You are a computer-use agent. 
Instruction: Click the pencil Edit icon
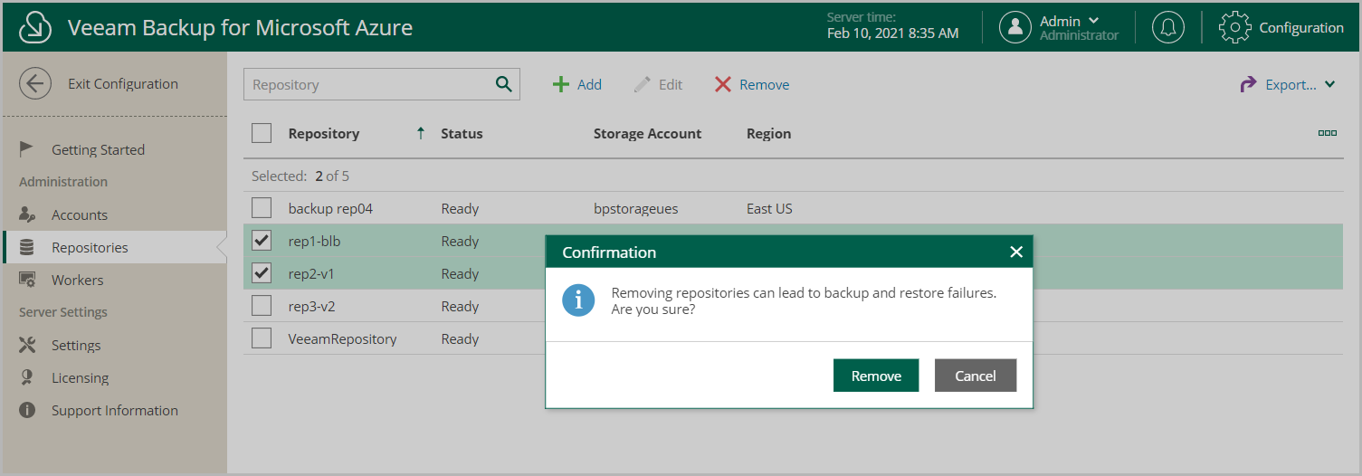click(x=643, y=84)
